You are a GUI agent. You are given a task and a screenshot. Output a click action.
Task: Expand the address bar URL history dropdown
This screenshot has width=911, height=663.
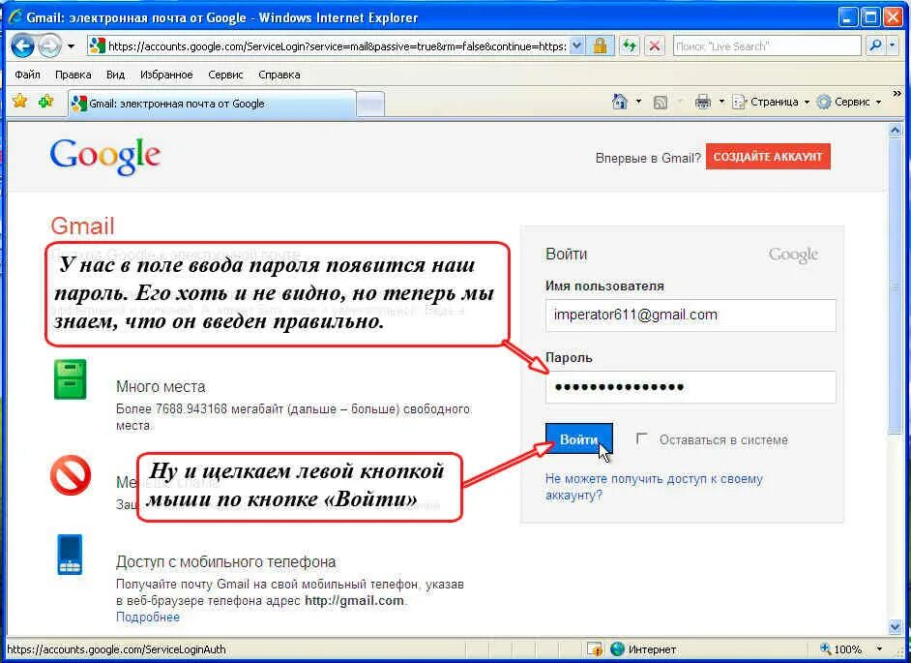pyautogui.click(x=576, y=45)
